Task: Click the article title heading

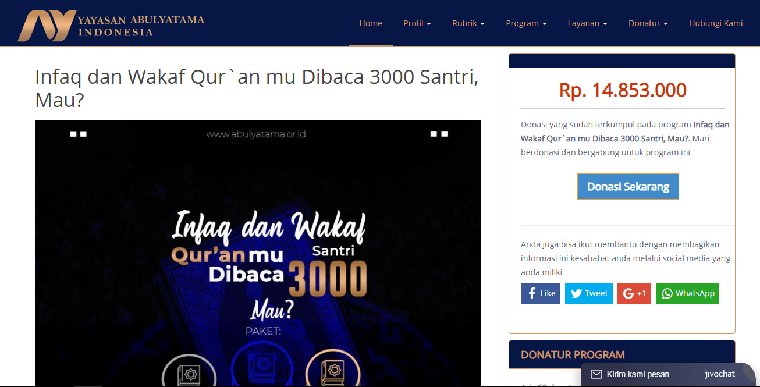Action: (257, 88)
